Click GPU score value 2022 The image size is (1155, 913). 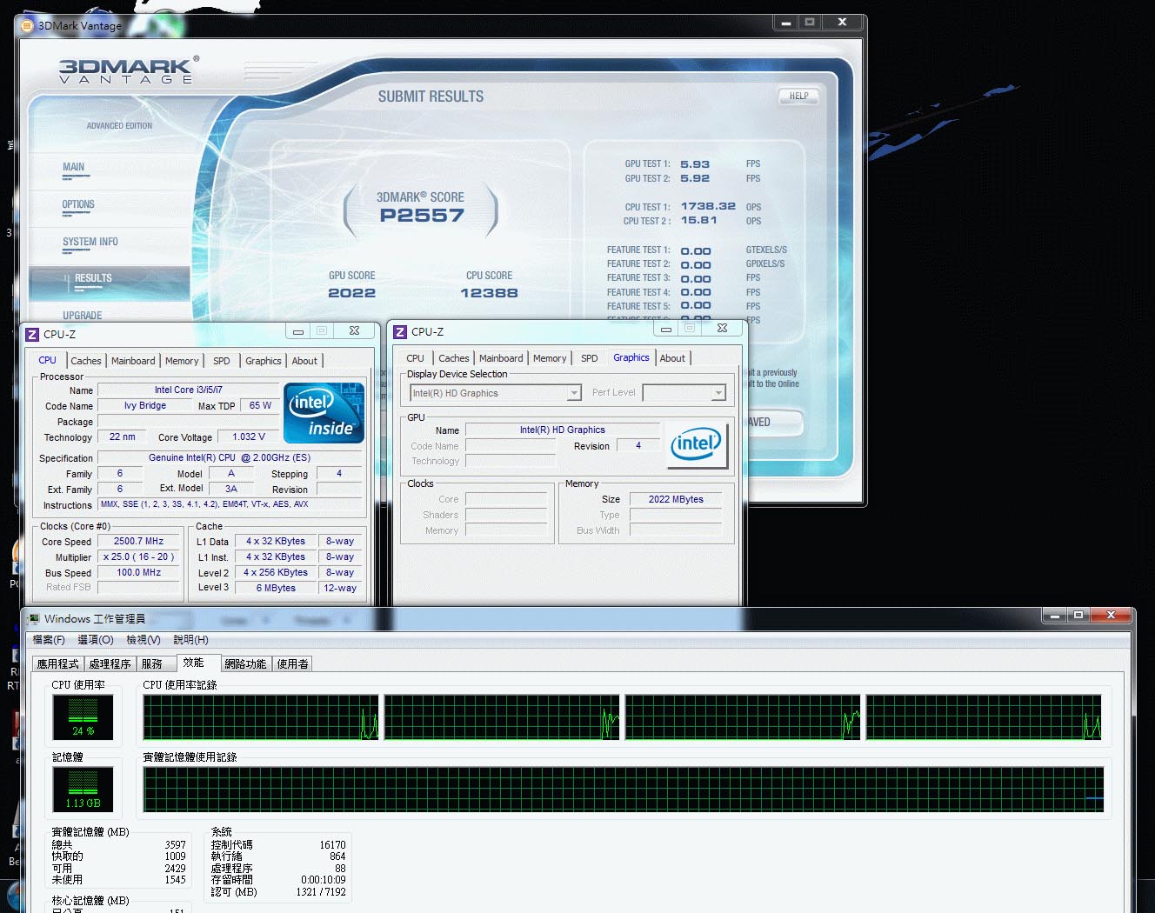coord(352,293)
